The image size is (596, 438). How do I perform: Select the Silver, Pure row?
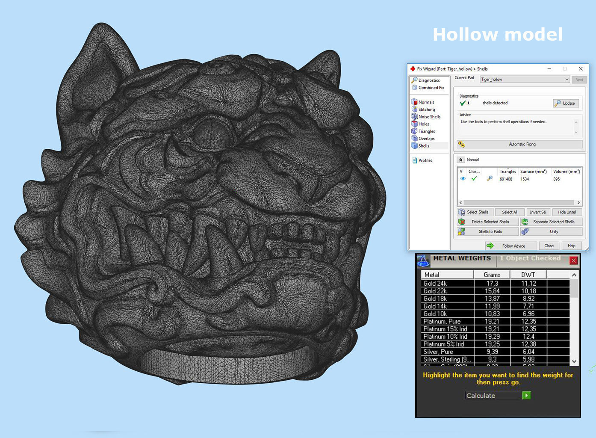496,352
